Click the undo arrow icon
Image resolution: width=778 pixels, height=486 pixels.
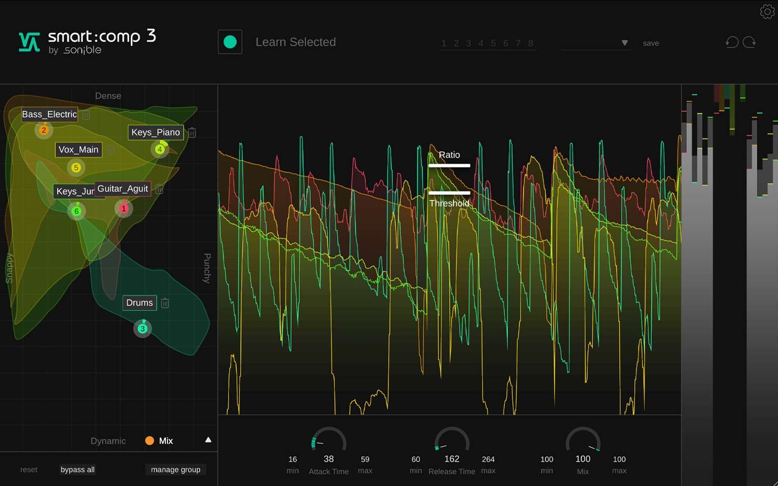coord(732,42)
